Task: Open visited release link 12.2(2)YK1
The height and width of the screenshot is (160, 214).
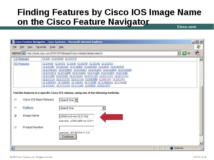Action: coord(119,79)
